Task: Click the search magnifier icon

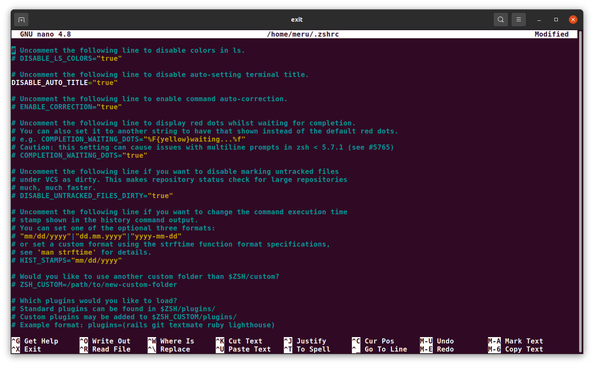Action: pos(501,20)
